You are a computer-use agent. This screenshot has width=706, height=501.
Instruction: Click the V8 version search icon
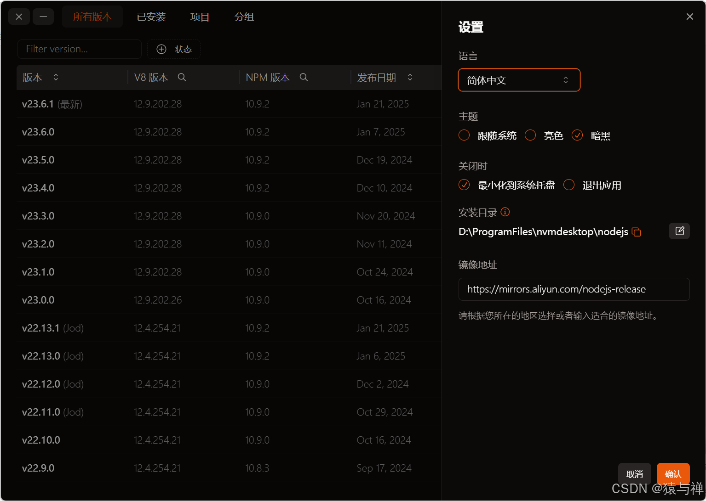[182, 77]
